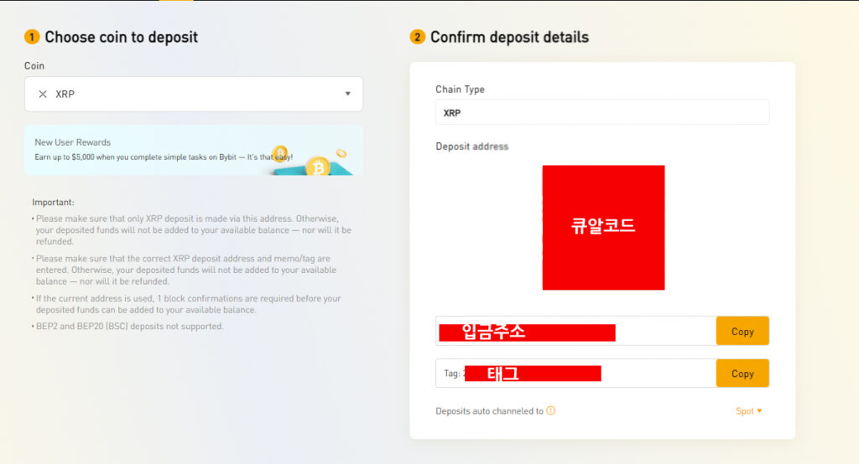Expand the coin list with the arrow
Image resolution: width=859 pixels, height=464 pixels.
(x=348, y=94)
